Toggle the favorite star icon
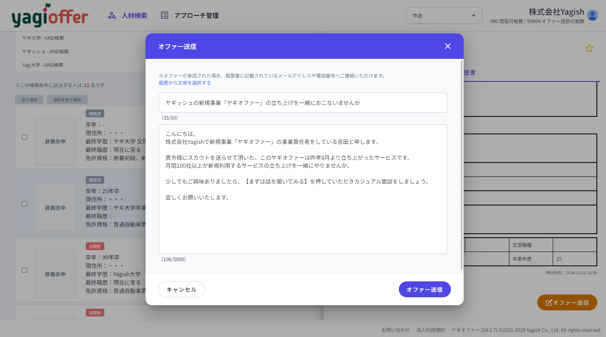The width and height of the screenshot is (606, 337). 589,48
